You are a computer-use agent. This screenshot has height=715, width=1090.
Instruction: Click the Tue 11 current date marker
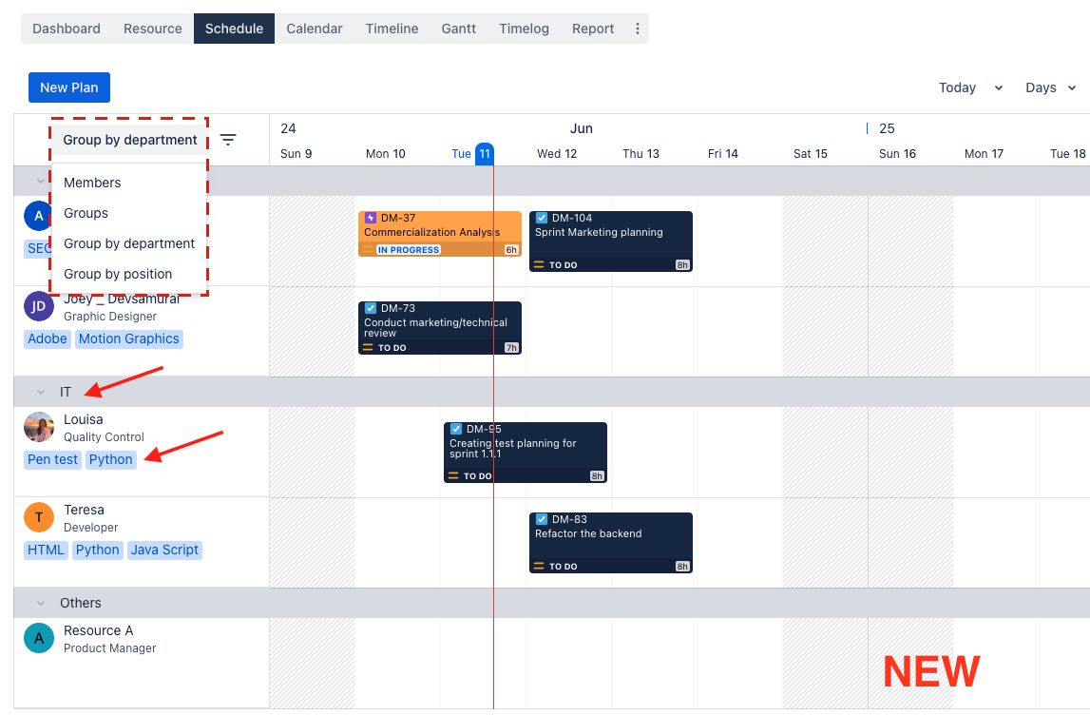484,153
